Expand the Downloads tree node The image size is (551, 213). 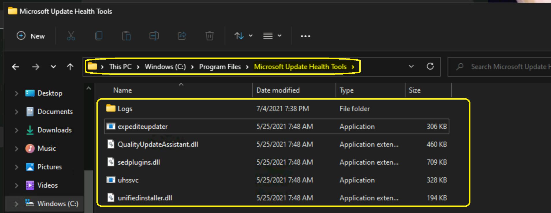tap(16, 130)
